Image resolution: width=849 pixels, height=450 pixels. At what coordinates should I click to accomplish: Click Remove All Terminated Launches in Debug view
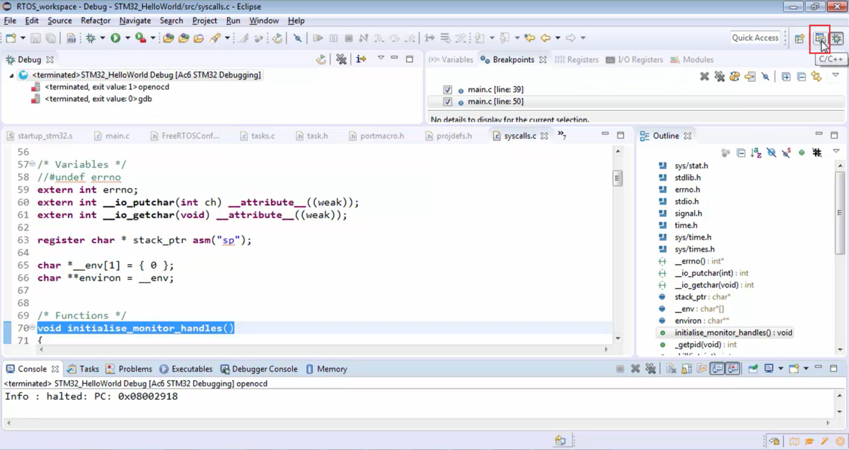tap(341, 59)
